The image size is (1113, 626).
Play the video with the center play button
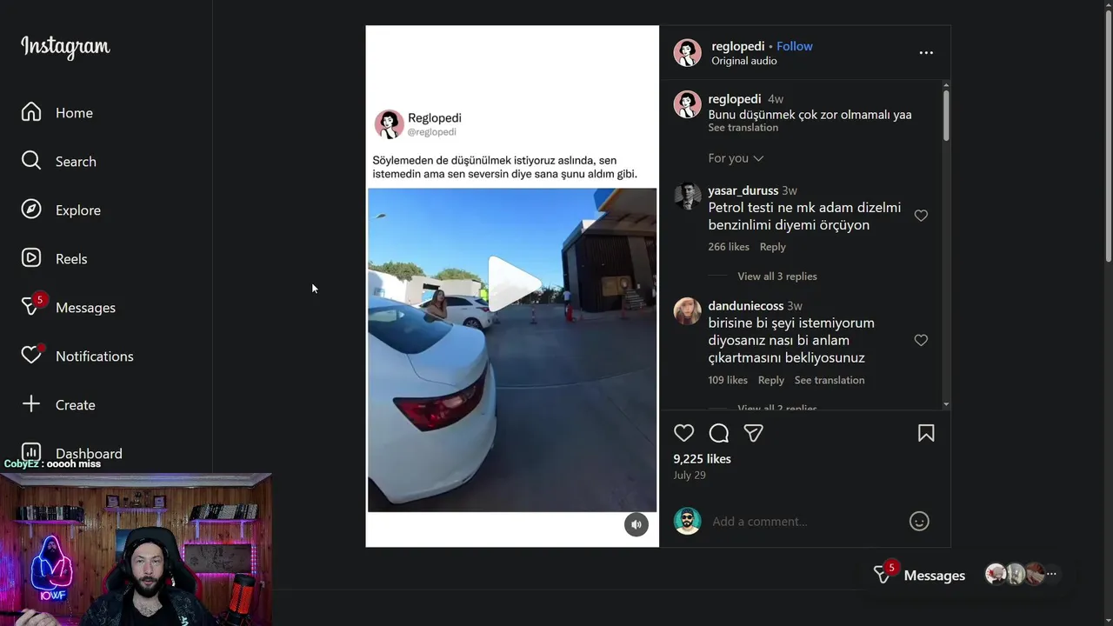(x=512, y=284)
